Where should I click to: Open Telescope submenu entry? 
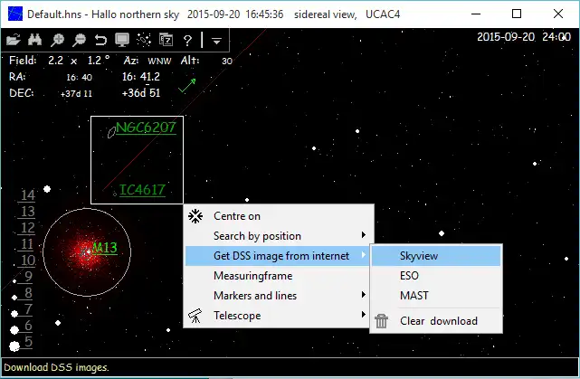coord(279,316)
